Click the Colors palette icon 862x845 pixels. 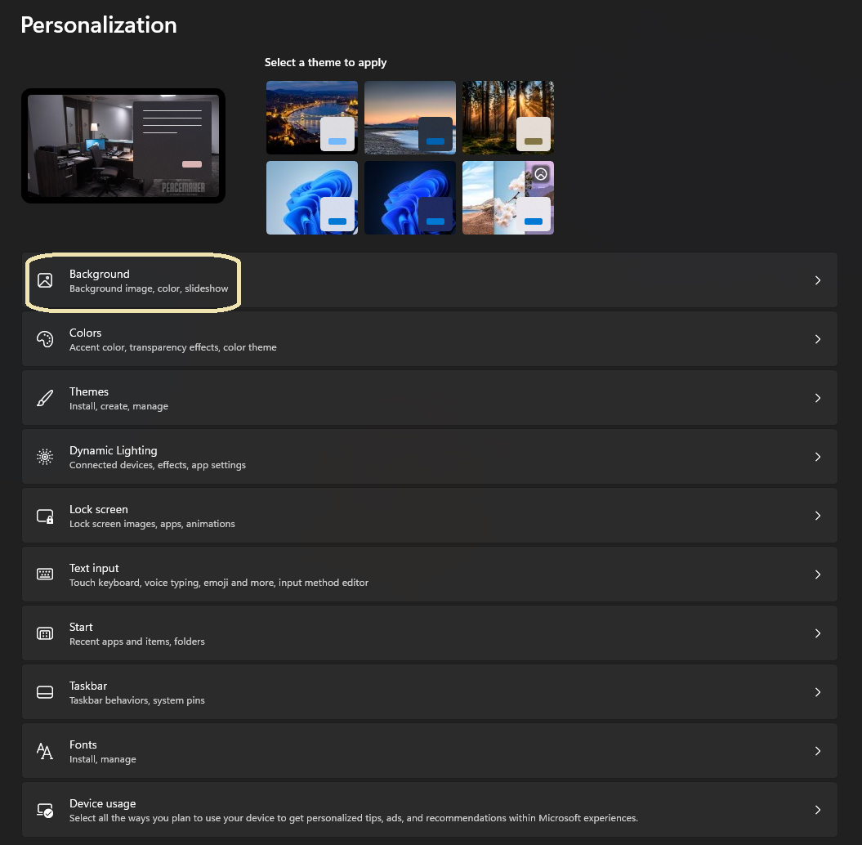click(x=45, y=338)
